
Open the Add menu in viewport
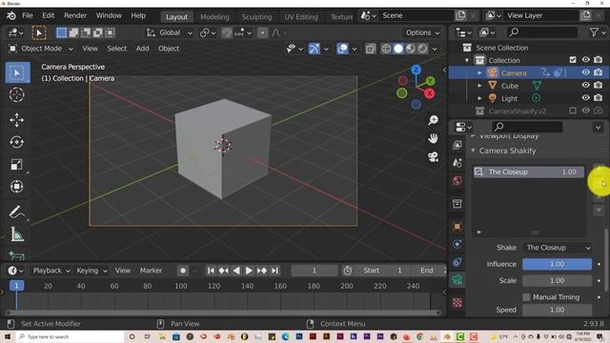point(142,49)
